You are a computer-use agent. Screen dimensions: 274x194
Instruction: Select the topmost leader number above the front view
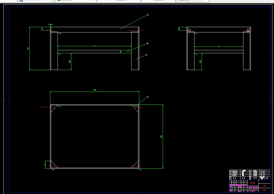click(148, 14)
